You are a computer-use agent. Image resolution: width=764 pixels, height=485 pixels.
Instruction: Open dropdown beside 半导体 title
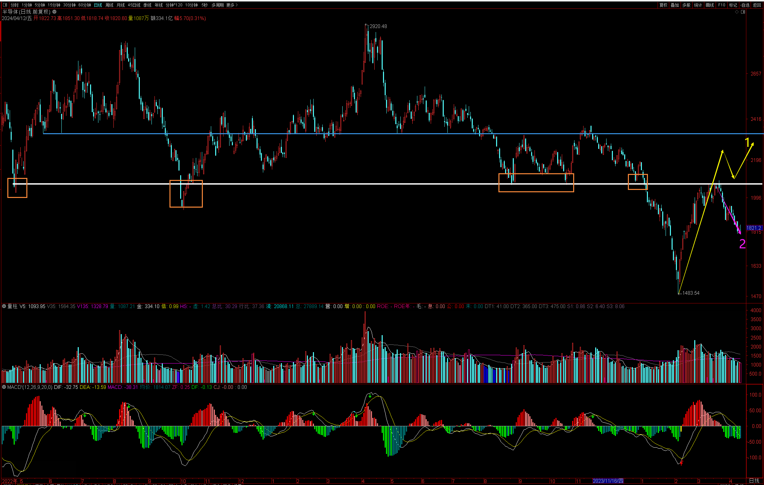pyautogui.click(x=54, y=12)
